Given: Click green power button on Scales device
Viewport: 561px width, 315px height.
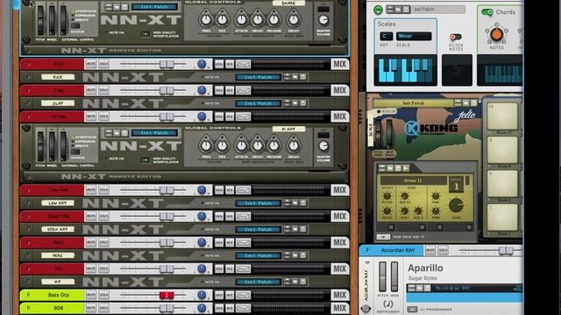Looking at the screenshot, I should click(x=378, y=10).
